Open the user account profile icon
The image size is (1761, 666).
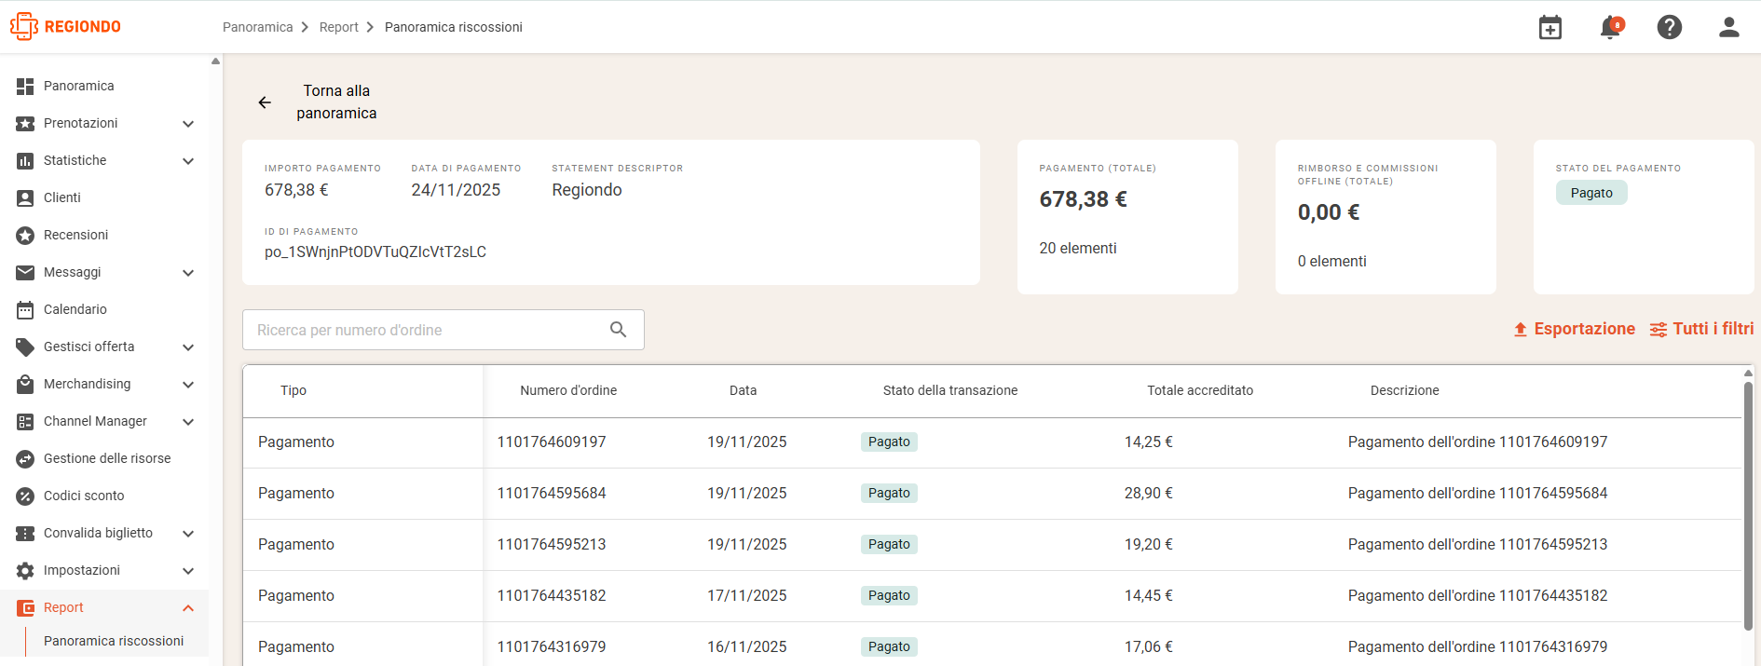[x=1729, y=27]
